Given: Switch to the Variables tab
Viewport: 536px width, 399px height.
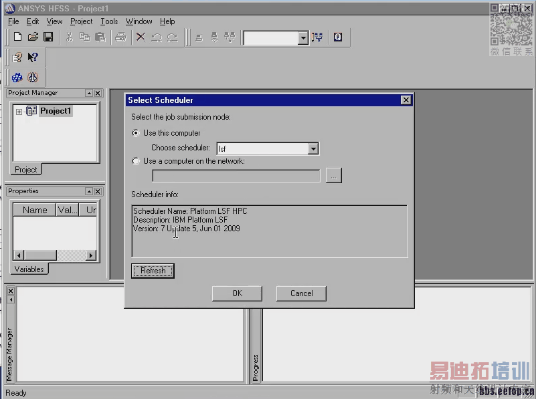Looking at the screenshot, I should pyautogui.click(x=29, y=269).
